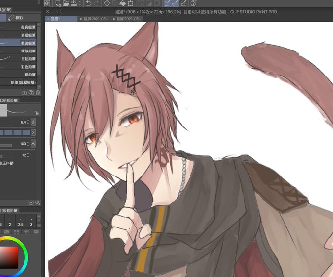The image size is (333, 277).
Task: Toggle the tool property lock icon
Action: (37, 113)
